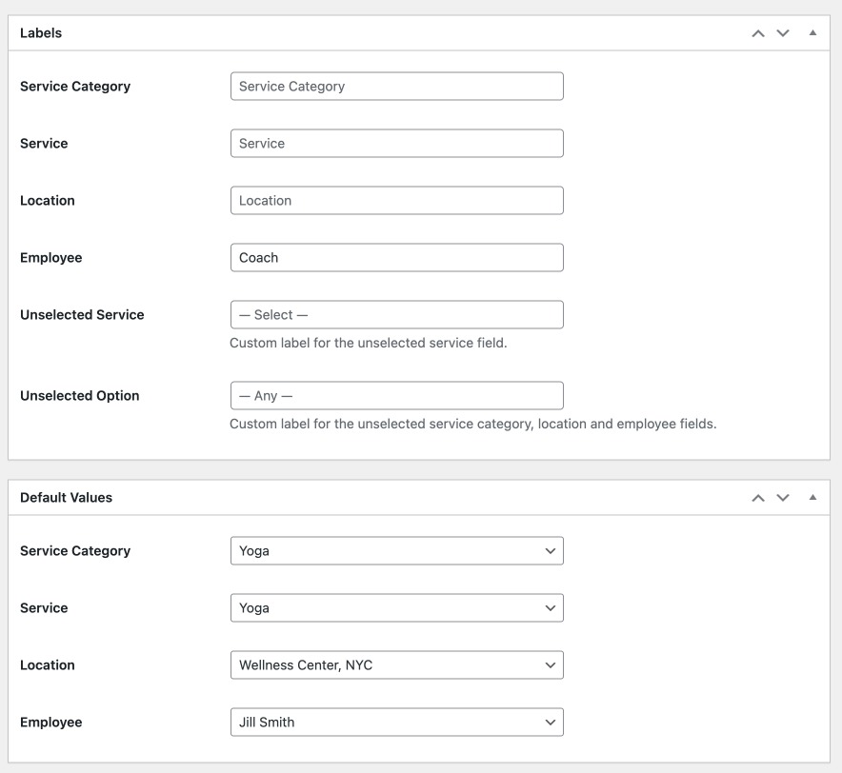
Task: Open the default Service dropdown showing Yoga
Action: click(x=396, y=608)
